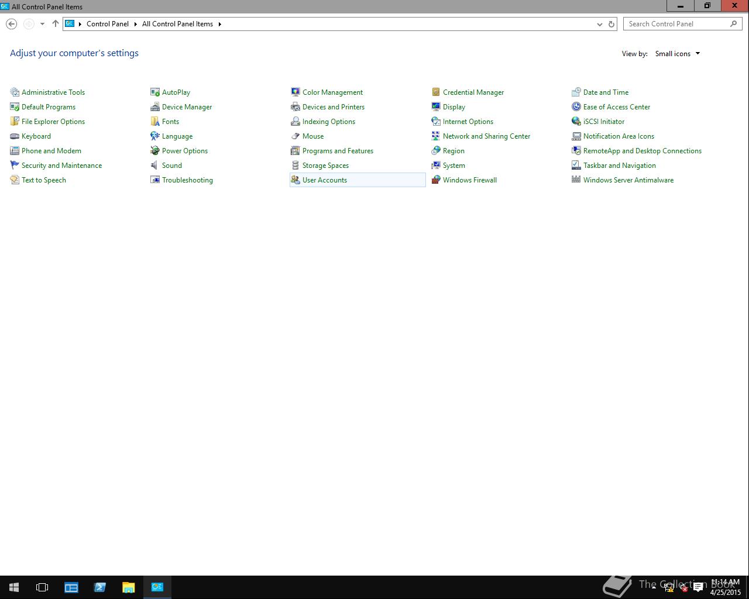Expand the All Control Panel Items breadcrumb arrow
The width and height of the screenshot is (749, 599).
(x=220, y=24)
